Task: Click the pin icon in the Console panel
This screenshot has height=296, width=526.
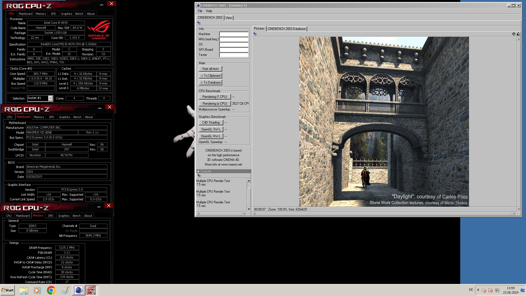Action: point(199,176)
